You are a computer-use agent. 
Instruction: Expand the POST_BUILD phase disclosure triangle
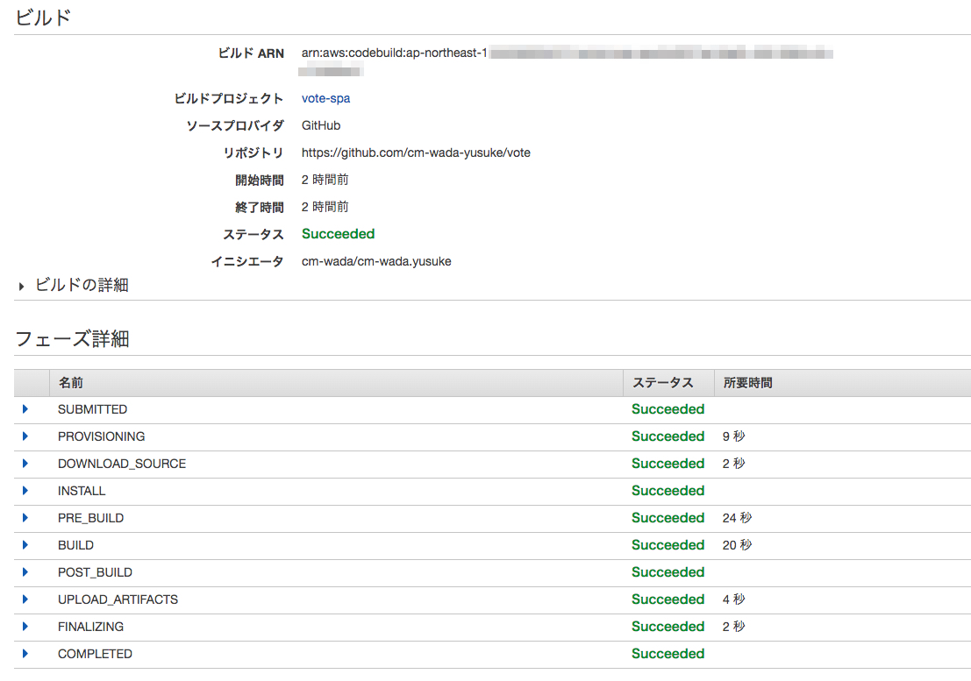(x=25, y=572)
